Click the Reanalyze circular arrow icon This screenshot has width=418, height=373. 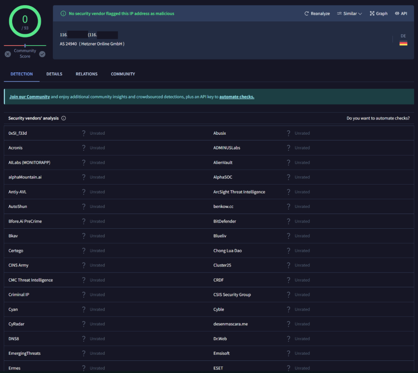pyautogui.click(x=306, y=13)
